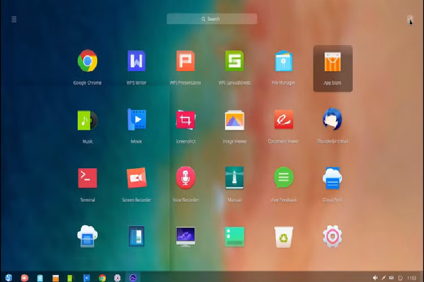Open Google Chrome from the launcher grid

[x=87, y=61]
